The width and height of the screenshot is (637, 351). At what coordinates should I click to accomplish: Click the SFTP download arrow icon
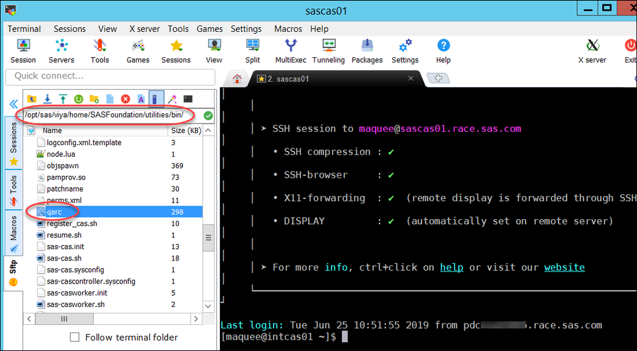pos(47,99)
